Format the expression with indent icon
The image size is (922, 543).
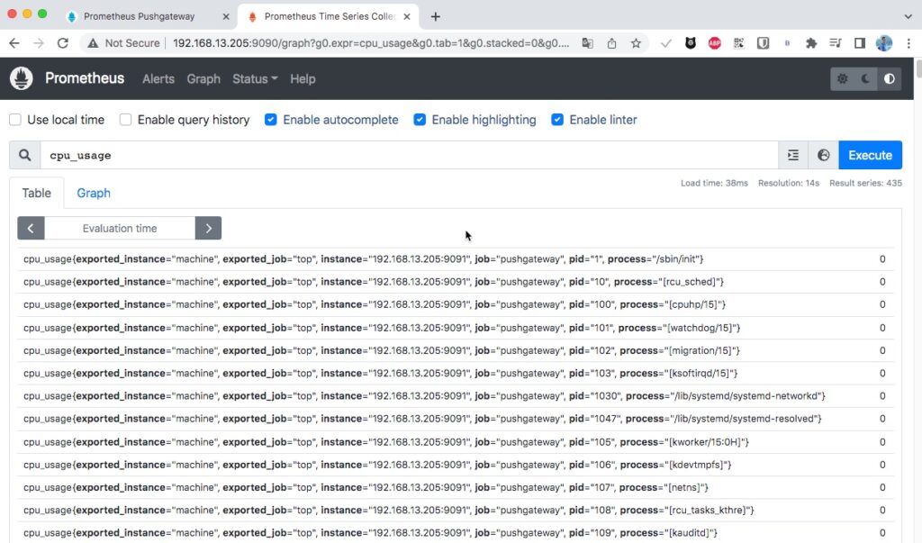point(793,155)
